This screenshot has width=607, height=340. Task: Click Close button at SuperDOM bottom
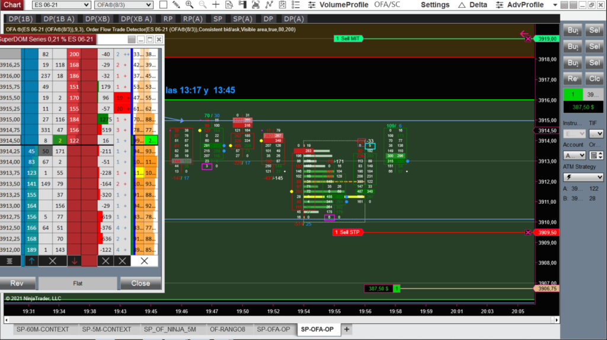point(140,283)
